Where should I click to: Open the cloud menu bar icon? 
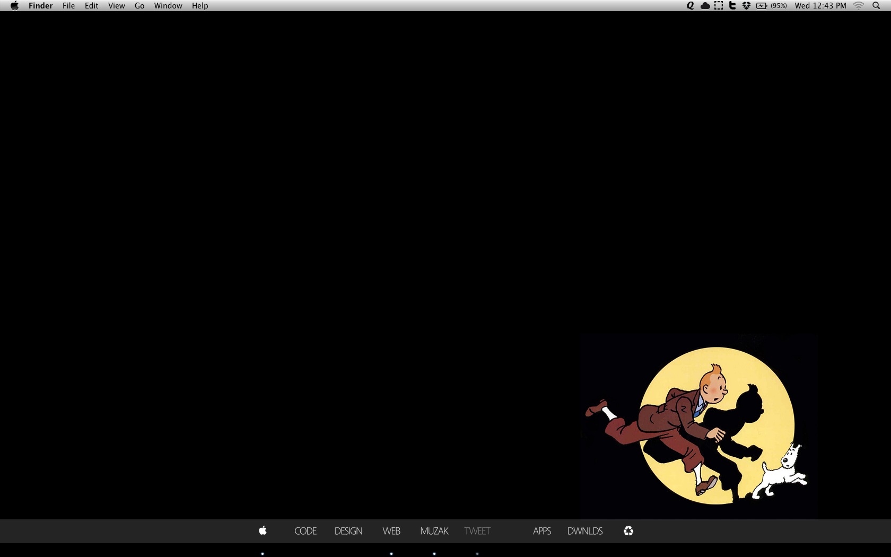pyautogui.click(x=705, y=6)
